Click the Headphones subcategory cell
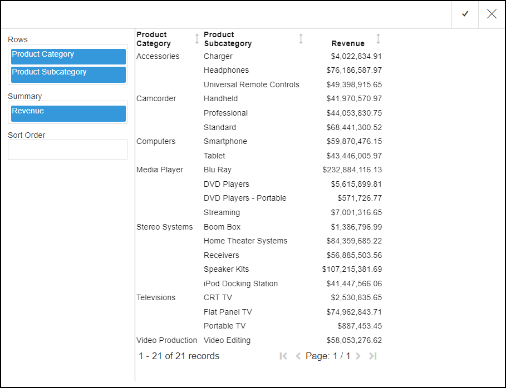The height and width of the screenshot is (388, 506). [226, 70]
